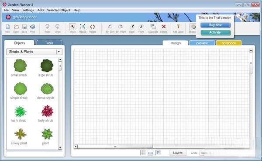The image size is (262, 161).
Task: Rotate object with 90° Left icon
Action: 110,27
